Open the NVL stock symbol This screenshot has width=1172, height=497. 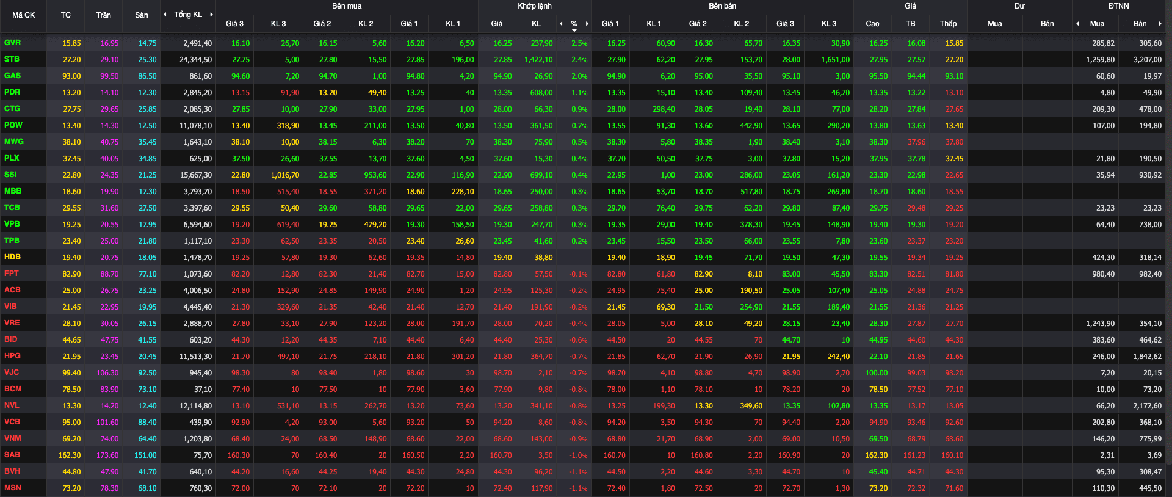12,405
